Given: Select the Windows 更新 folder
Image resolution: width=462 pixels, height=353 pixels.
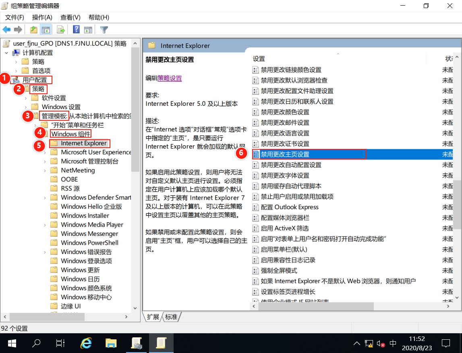Looking at the screenshot, I should [x=80, y=270].
